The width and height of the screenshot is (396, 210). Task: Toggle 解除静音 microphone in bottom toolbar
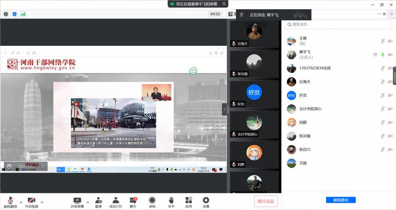click(x=11, y=200)
